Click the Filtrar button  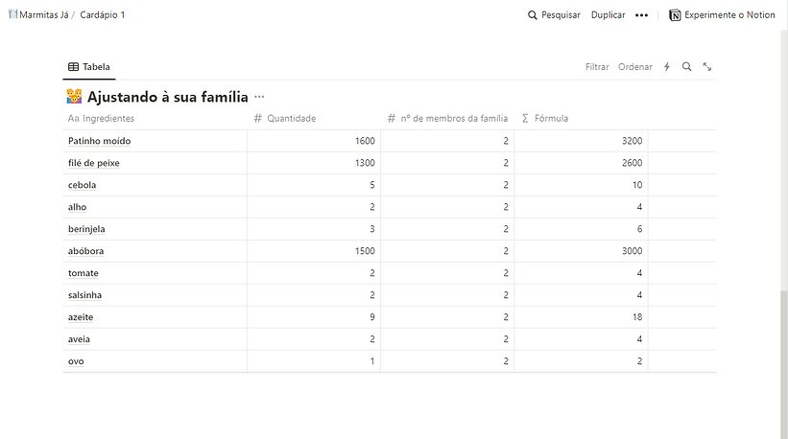pyautogui.click(x=597, y=67)
